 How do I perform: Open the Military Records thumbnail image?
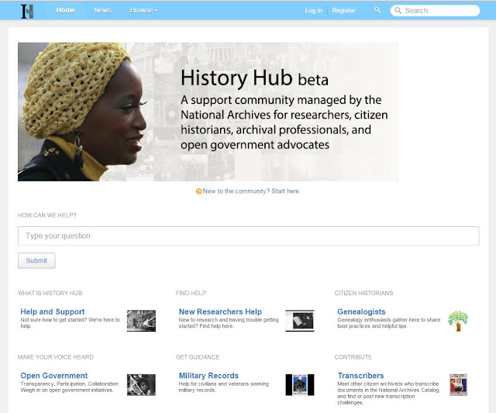point(300,385)
